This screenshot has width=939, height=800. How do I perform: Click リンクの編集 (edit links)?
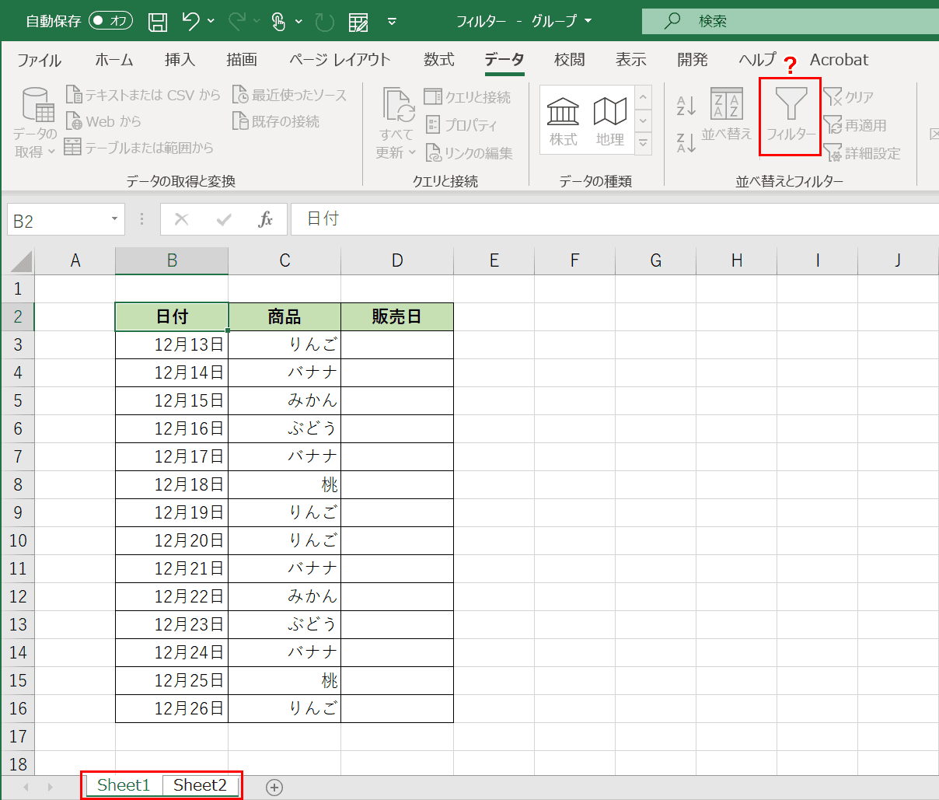click(469, 153)
